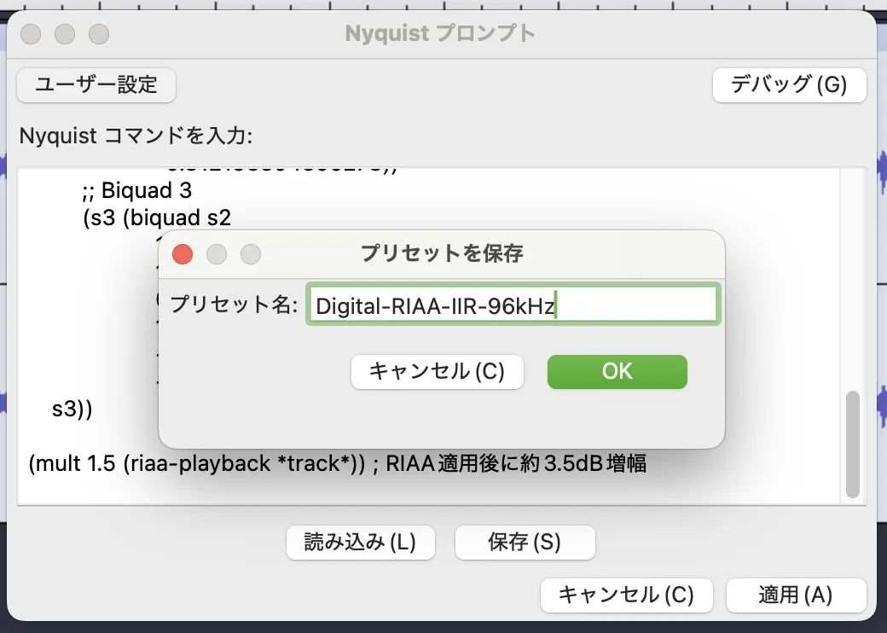Screen dimensions: 887x633
Task: Click the プリセットを保存 dialog title
Action: point(441,253)
